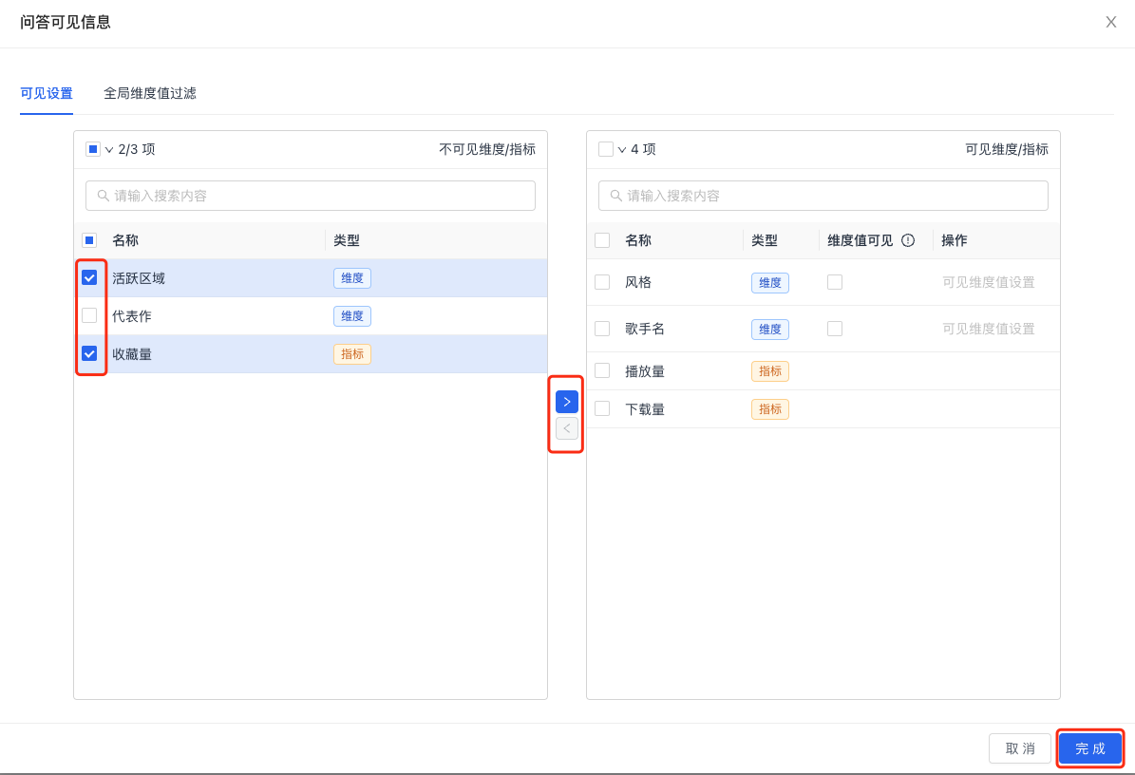
Task: Click the 完成 button
Action: click(x=1089, y=748)
